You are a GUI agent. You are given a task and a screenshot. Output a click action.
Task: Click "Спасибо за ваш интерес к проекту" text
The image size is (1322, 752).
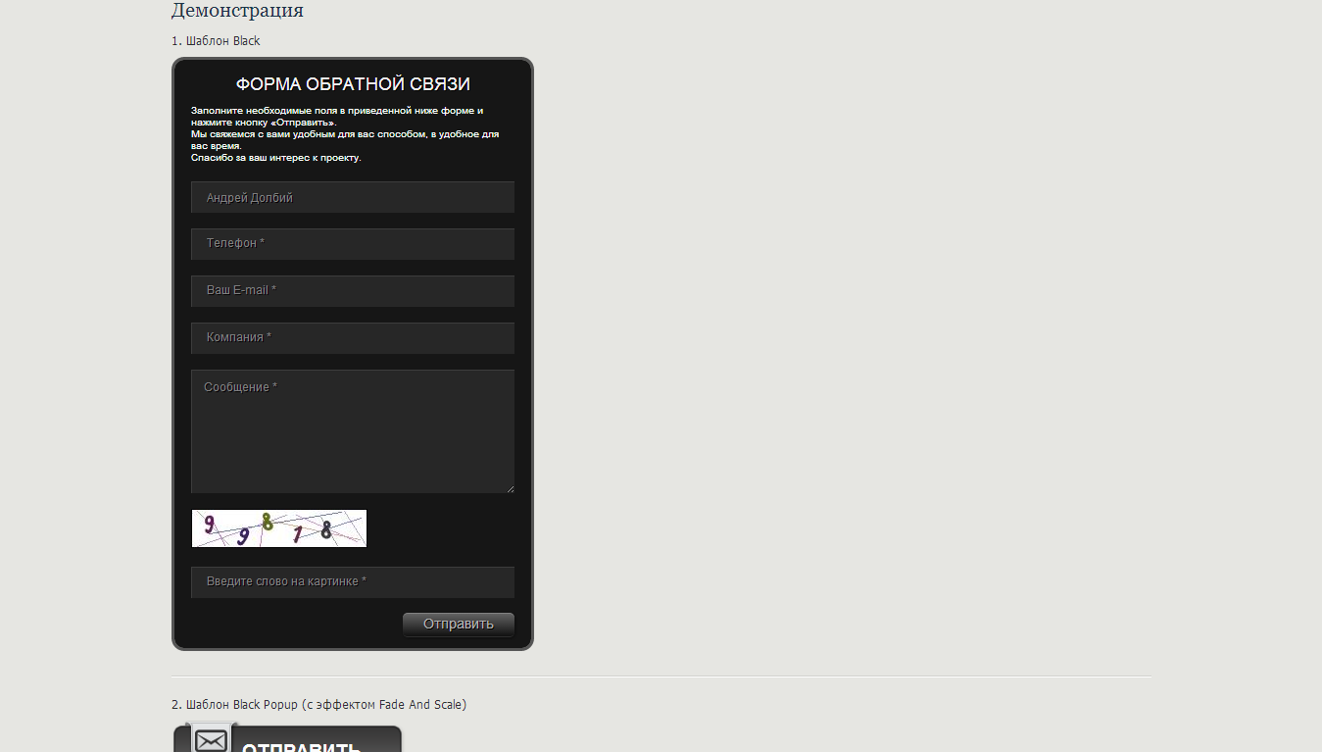pyautogui.click(x=275, y=158)
